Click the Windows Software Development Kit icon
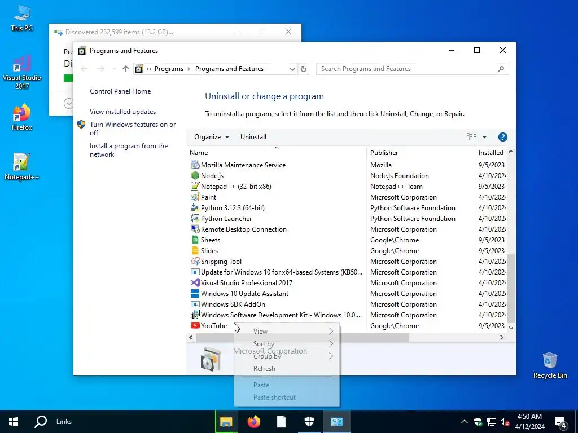Screen dimensions: 578x433 [x=195, y=315]
